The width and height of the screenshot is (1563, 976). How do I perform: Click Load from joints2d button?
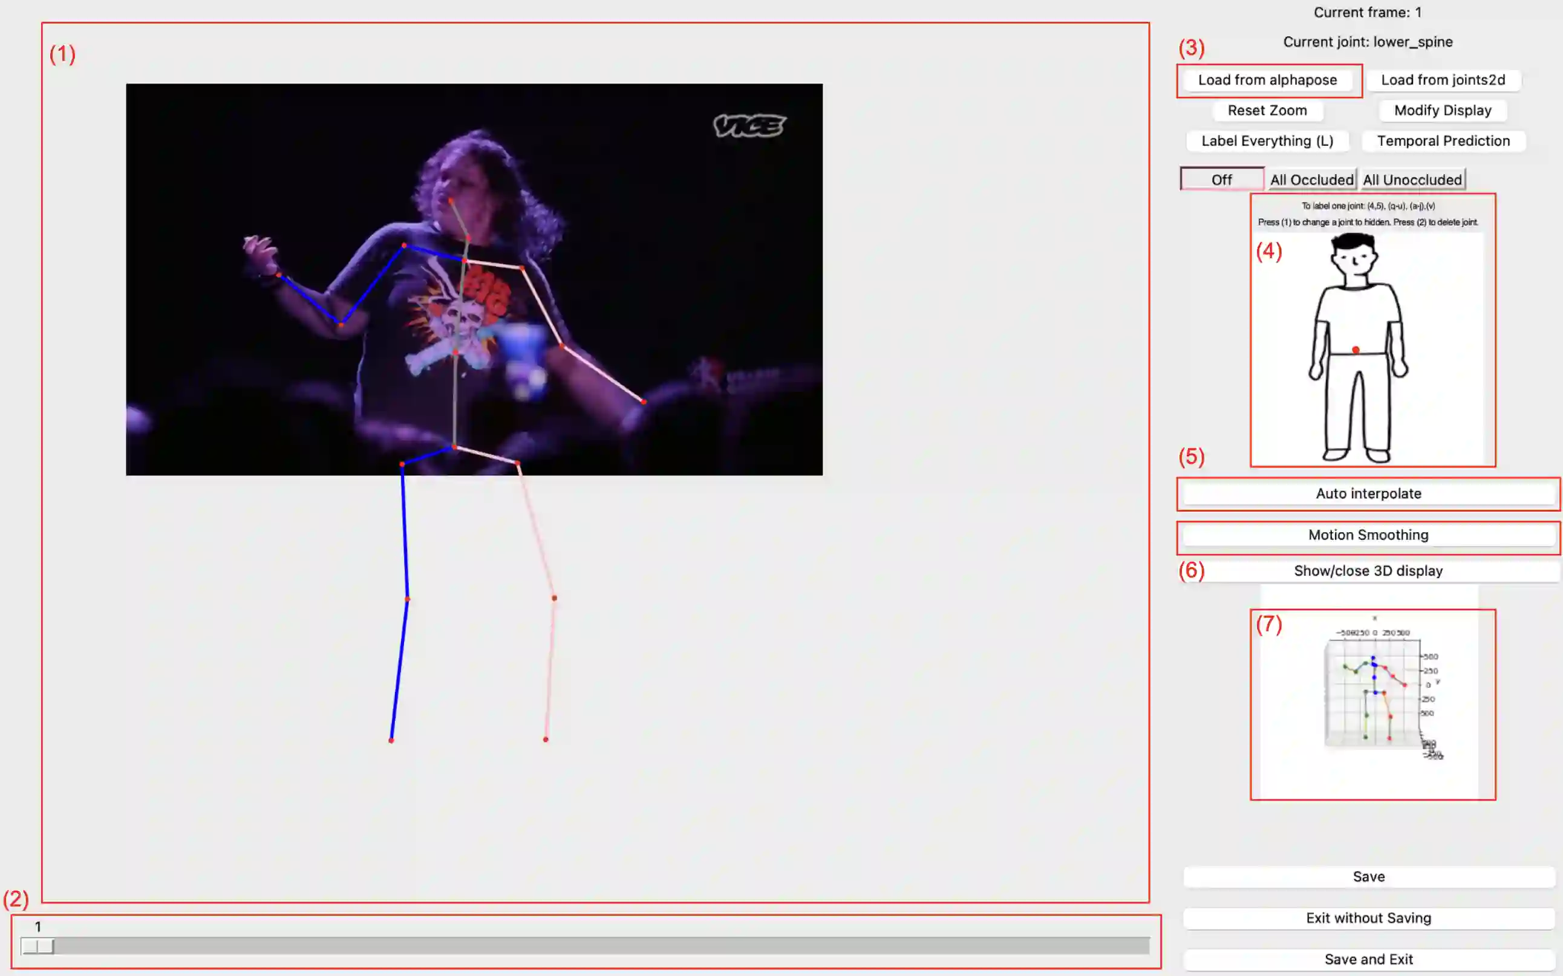pos(1443,80)
